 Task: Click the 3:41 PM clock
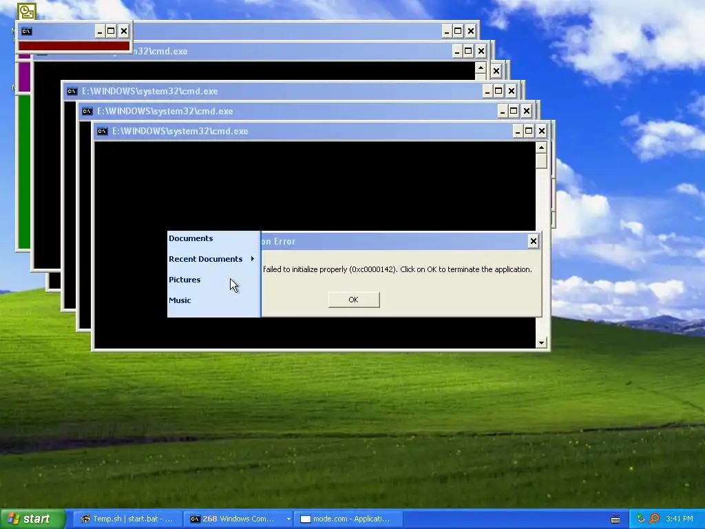680,519
